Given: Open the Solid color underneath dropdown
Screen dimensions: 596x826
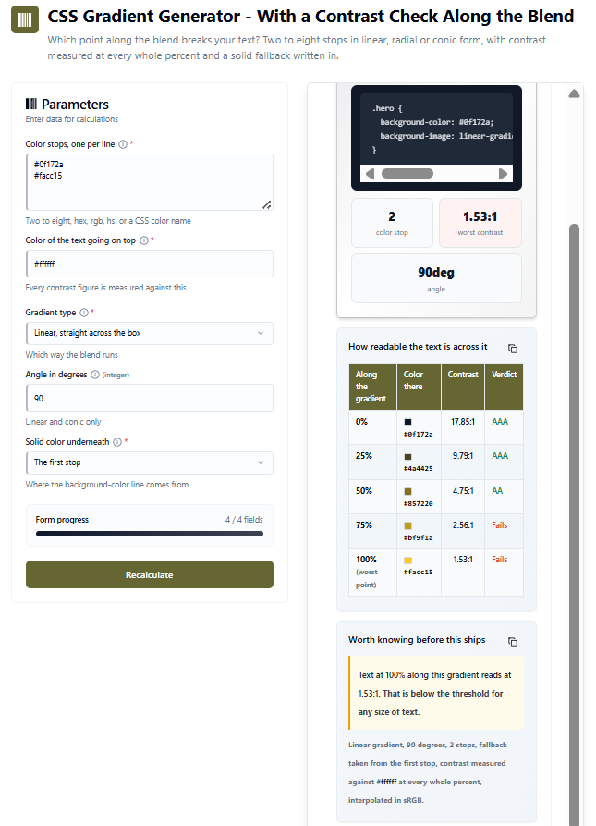Looking at the screenshot, I should 150,462.
